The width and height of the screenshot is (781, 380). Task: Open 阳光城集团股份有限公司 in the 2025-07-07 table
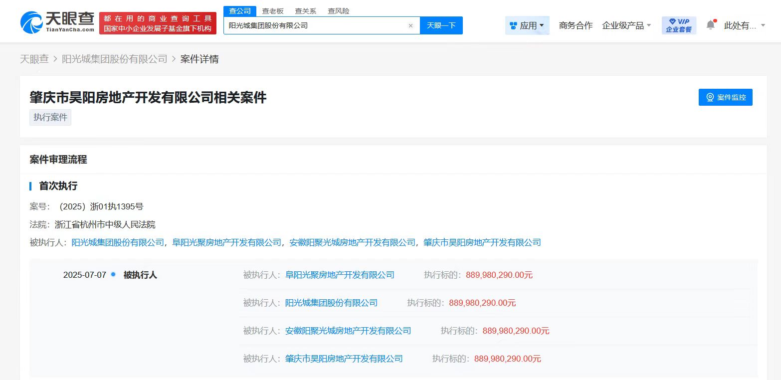331,303
